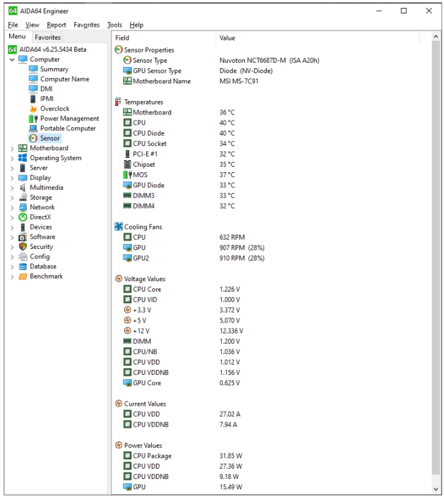Click the Multimedia speaker icon
The height and width of the screenshot is (496, 444).
point(23,187)
